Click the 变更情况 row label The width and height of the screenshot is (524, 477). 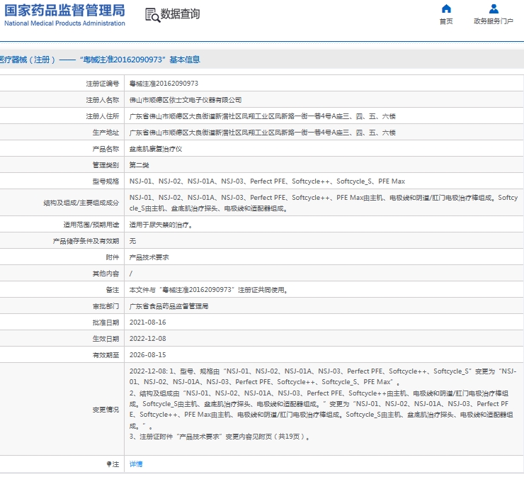pyautogui.click(x=106, y=410)
